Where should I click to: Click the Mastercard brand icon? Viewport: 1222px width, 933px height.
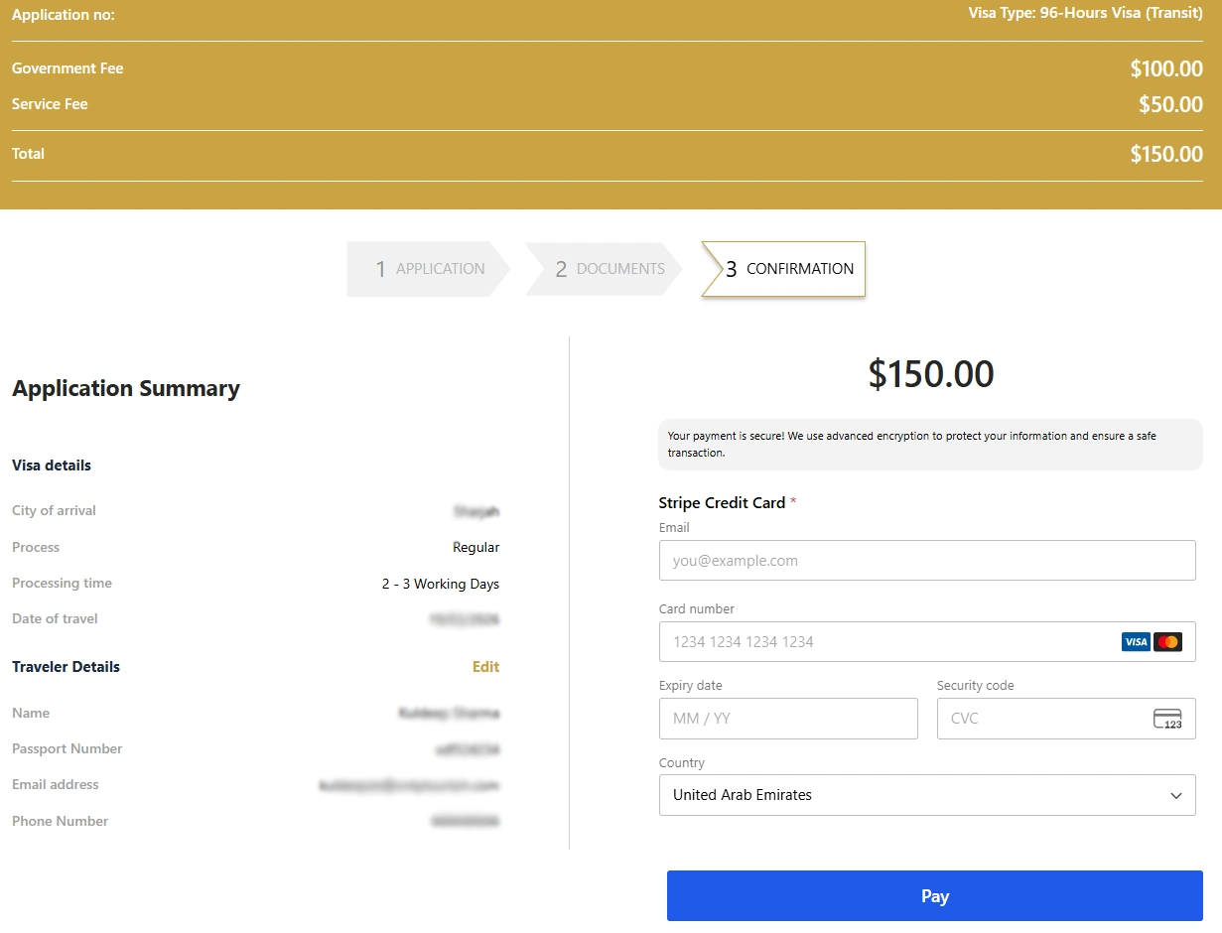(1168, 641)
